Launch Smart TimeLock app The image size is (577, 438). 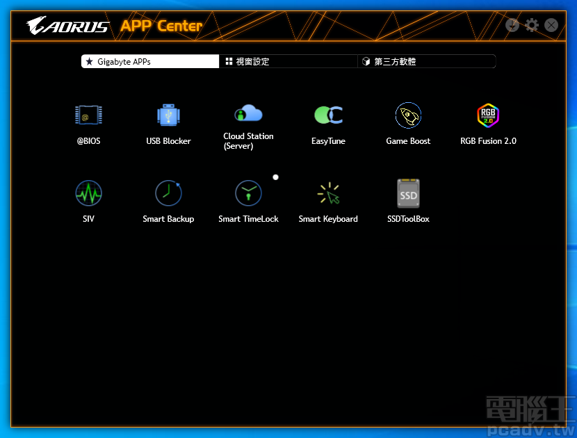point(248,193)
